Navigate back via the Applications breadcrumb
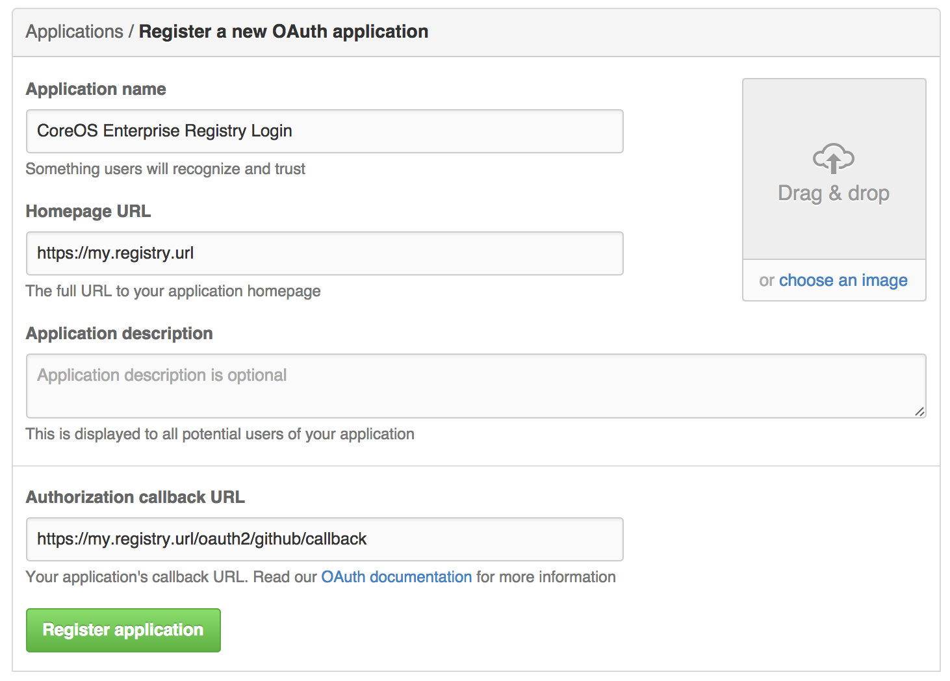Screen dimensions: 950x681 tap(75, 31)
